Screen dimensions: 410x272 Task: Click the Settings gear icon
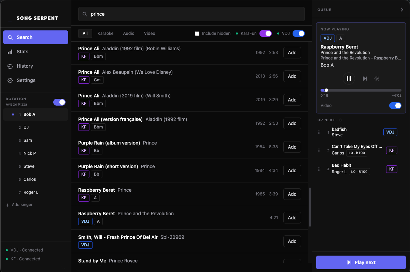(10, 80)
